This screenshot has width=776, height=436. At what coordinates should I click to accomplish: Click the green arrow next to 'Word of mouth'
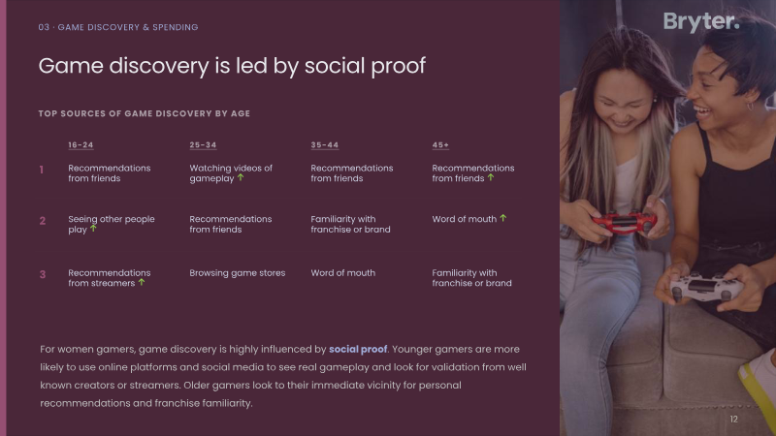click(502, 217)
